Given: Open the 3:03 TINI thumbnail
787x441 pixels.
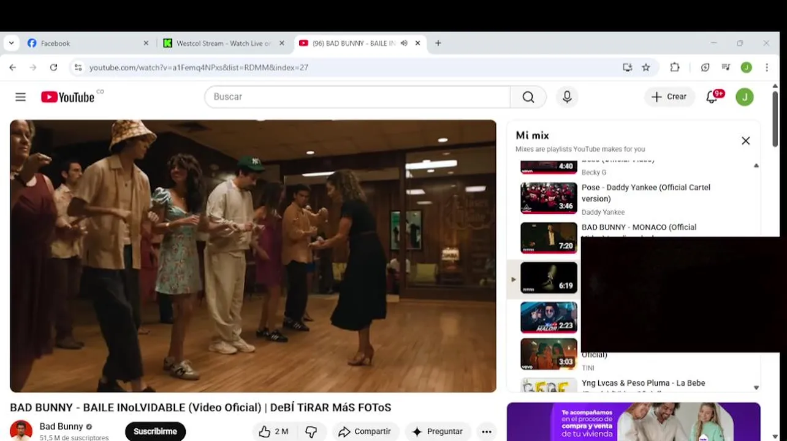Looking at the screenshot, I should pyautogui.click(x=549, y=354).
